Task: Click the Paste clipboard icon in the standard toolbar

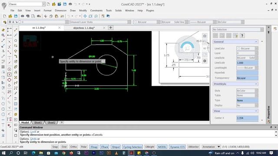Action: 56,16
